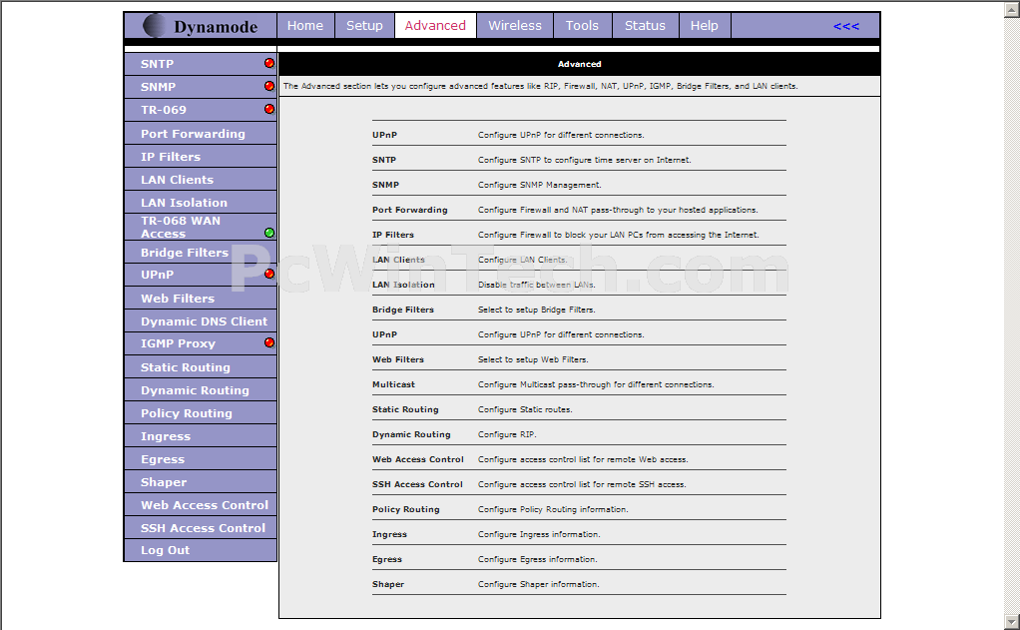Click Ingress in the main feature list
The image size is (1020, 630).
pos(389,534)
